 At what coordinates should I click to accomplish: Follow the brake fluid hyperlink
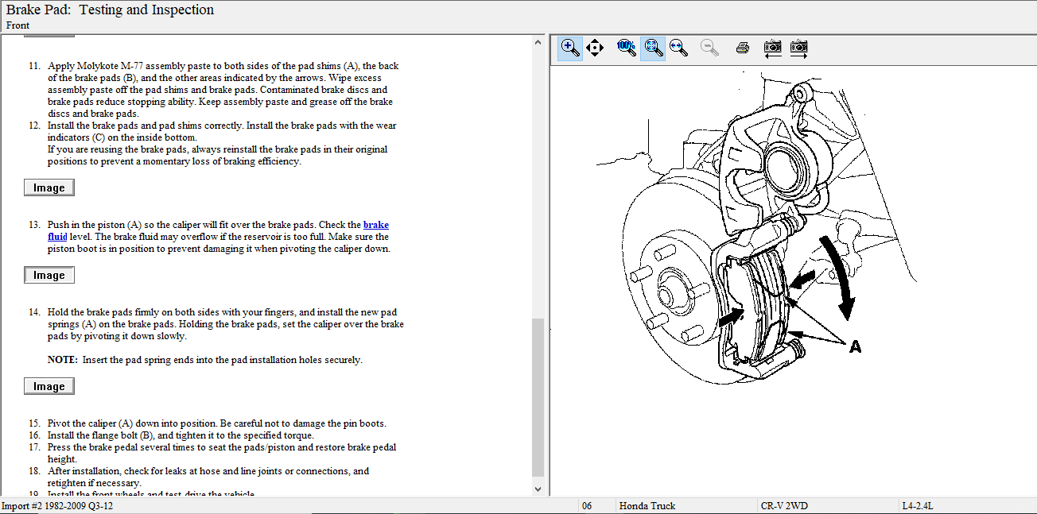376,225
